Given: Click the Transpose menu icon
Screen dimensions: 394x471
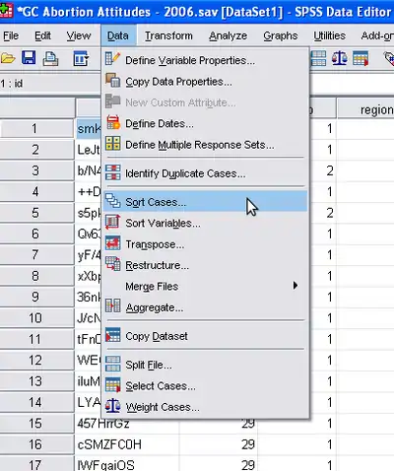Looking at the screenshot, I should (x=112, y=243).
